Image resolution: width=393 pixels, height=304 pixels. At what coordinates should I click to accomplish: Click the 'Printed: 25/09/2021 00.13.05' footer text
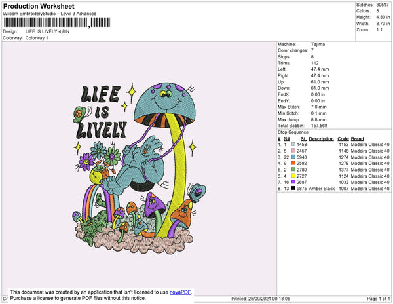tap(261, 299)
